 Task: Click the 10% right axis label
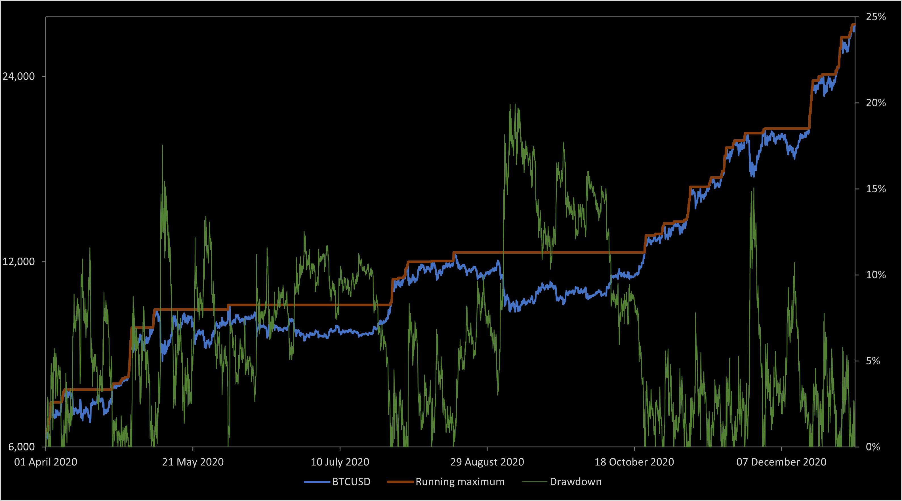[x=876, y=275]
